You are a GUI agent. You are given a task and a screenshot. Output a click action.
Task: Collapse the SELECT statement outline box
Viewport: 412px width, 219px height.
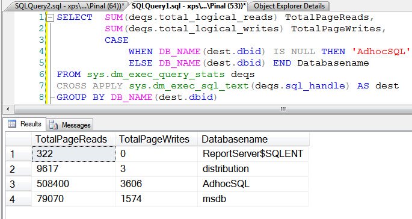[50, 17]
